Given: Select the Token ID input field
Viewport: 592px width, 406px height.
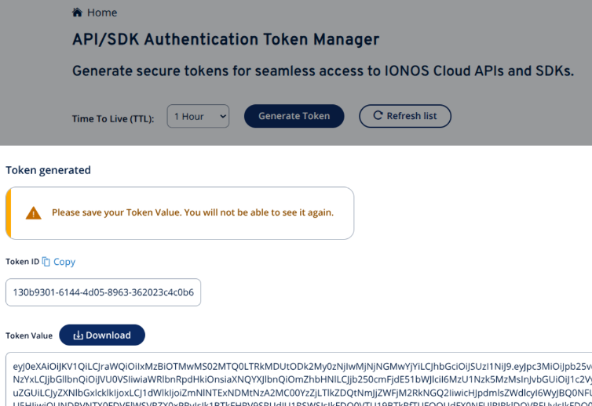Looking at the screenshot, I should (x=103, y=292).
